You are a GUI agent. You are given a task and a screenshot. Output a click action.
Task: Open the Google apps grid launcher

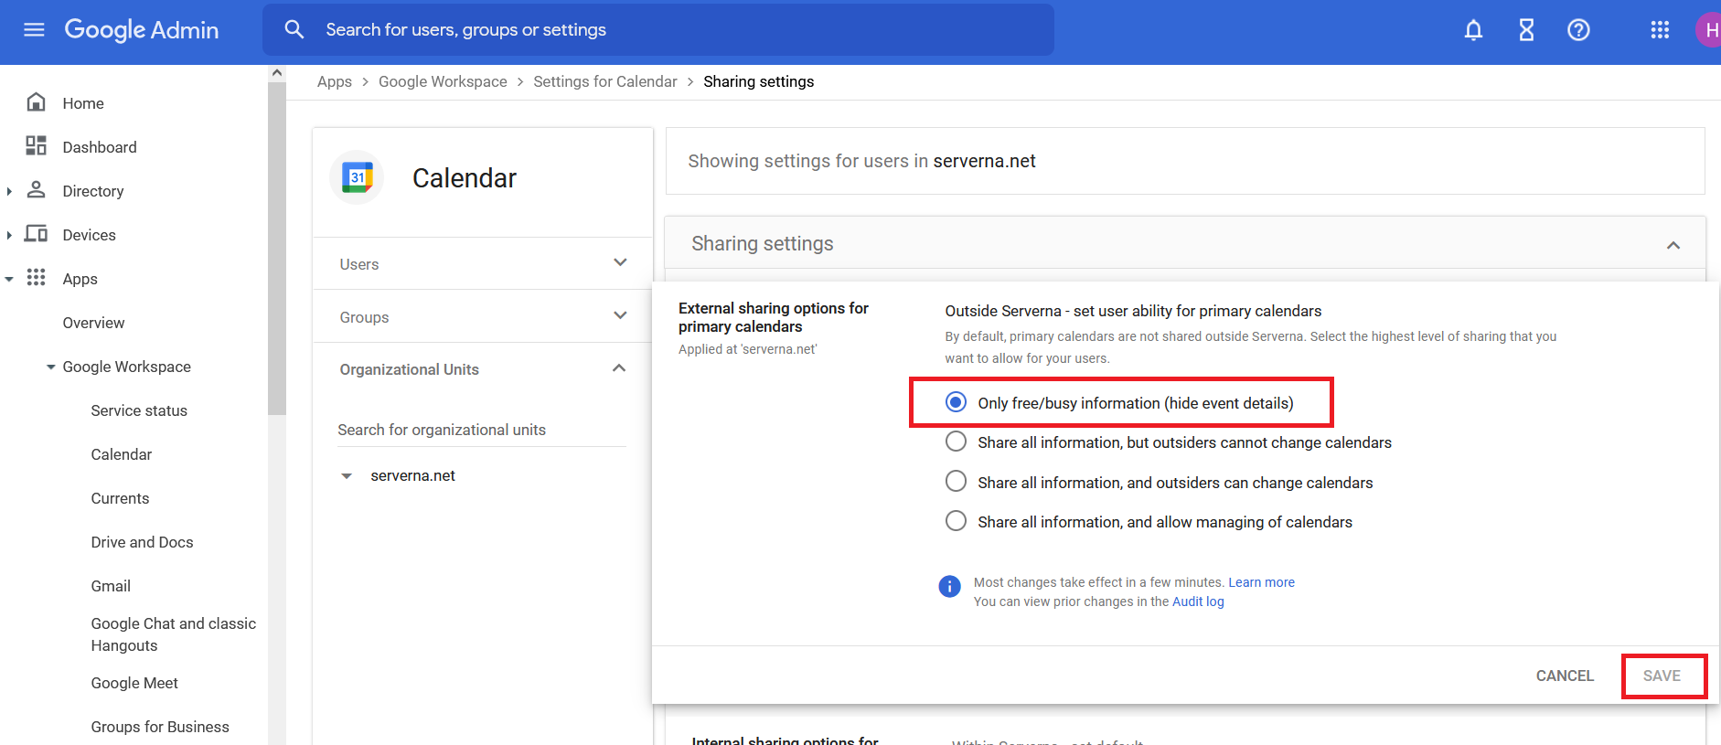point(1660,30)
